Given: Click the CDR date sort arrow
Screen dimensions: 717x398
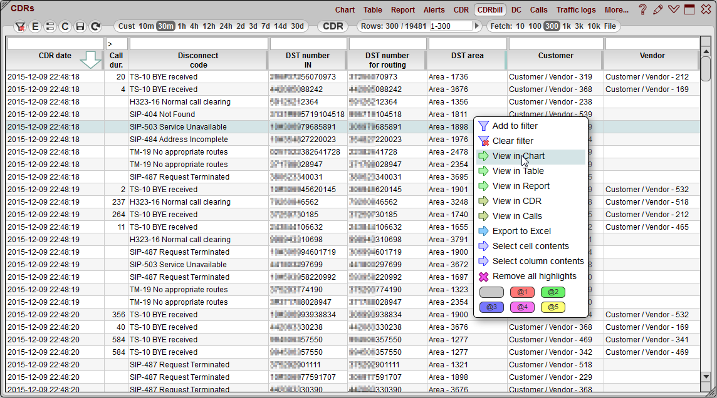Looking at the screenshot, I should (x=91, y=59).
